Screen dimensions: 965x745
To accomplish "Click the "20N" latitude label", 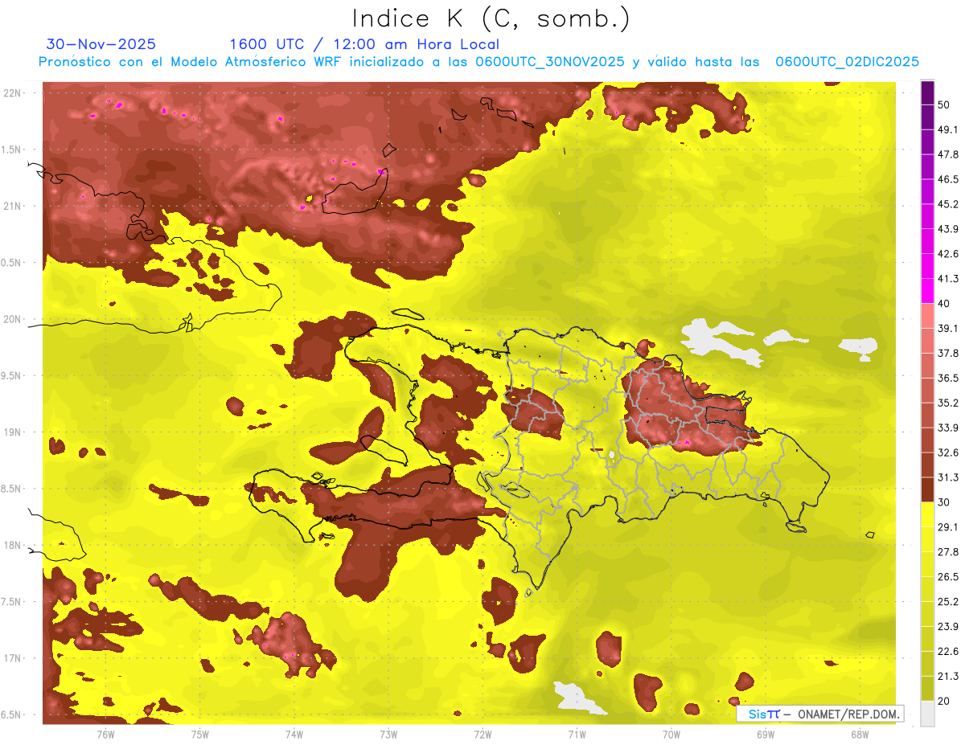I will [x=12, y=319].
